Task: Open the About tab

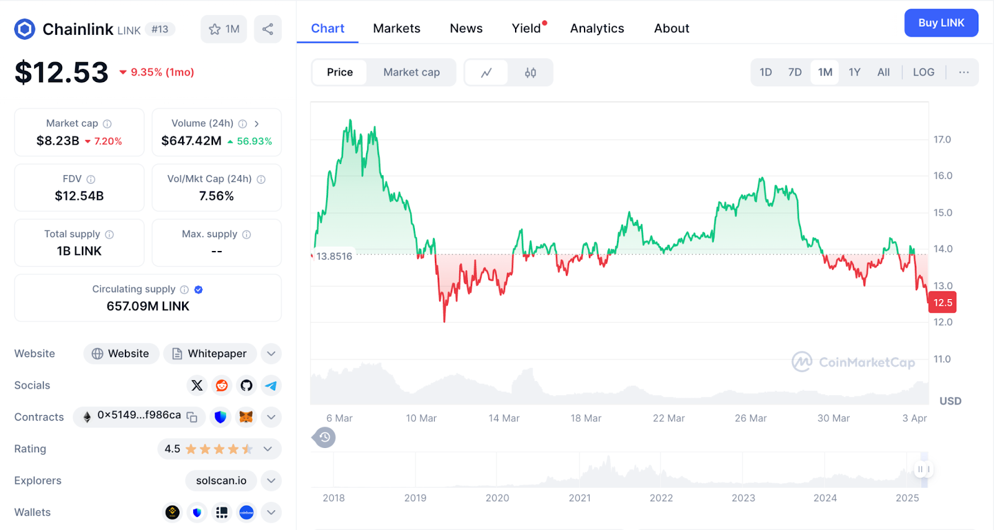Action: 672,29
